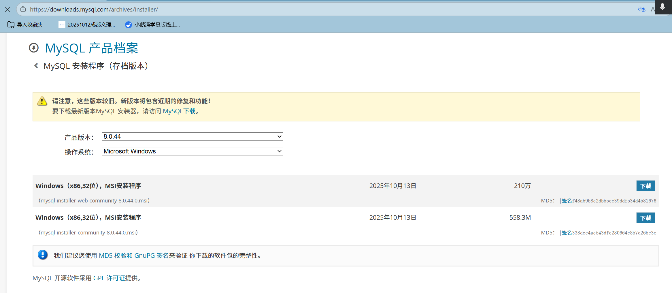Click the 2025年10月13日 date in the 558.3M row
The image size is (672, 293).
click(x=393, y=217)
